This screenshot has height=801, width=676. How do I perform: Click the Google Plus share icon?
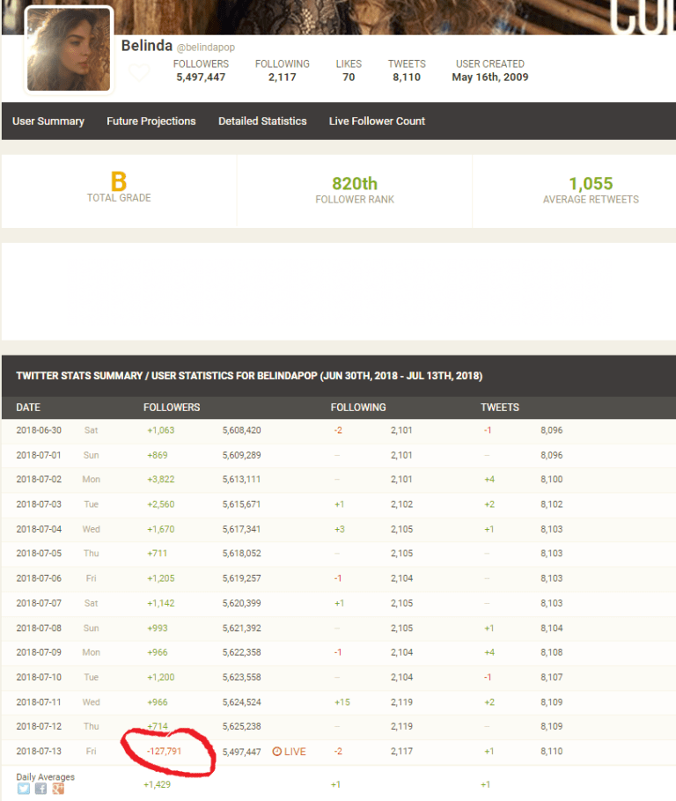tap(57, 789)
